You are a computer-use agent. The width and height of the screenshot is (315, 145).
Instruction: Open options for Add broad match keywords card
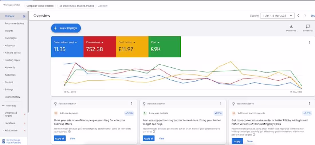pyautogui.click(x=309, y=104)
